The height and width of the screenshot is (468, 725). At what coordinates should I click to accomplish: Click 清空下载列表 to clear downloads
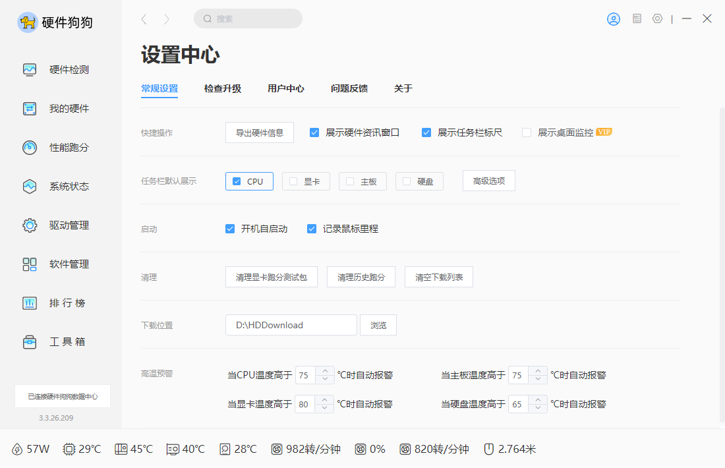(438, 277)
